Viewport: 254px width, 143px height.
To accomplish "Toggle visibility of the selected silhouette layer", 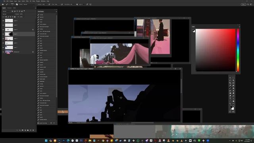I will click(3, 34).
